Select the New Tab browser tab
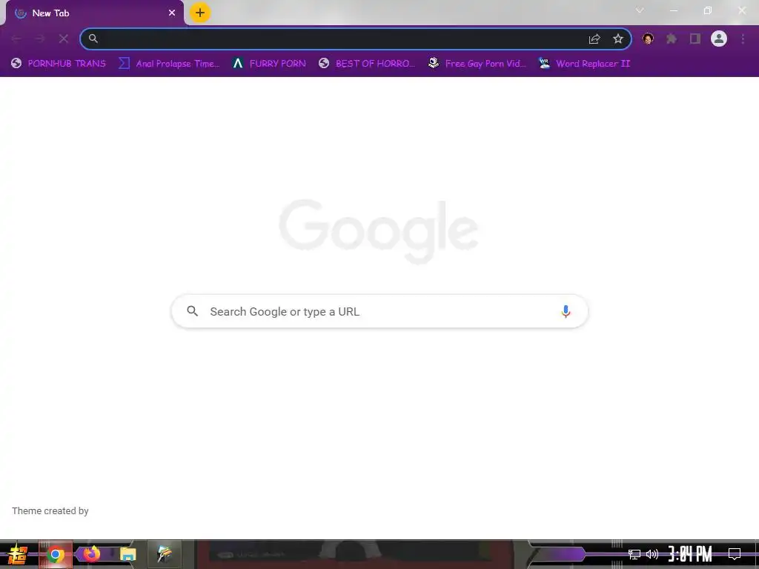759x569 pixels. (94, 13)
